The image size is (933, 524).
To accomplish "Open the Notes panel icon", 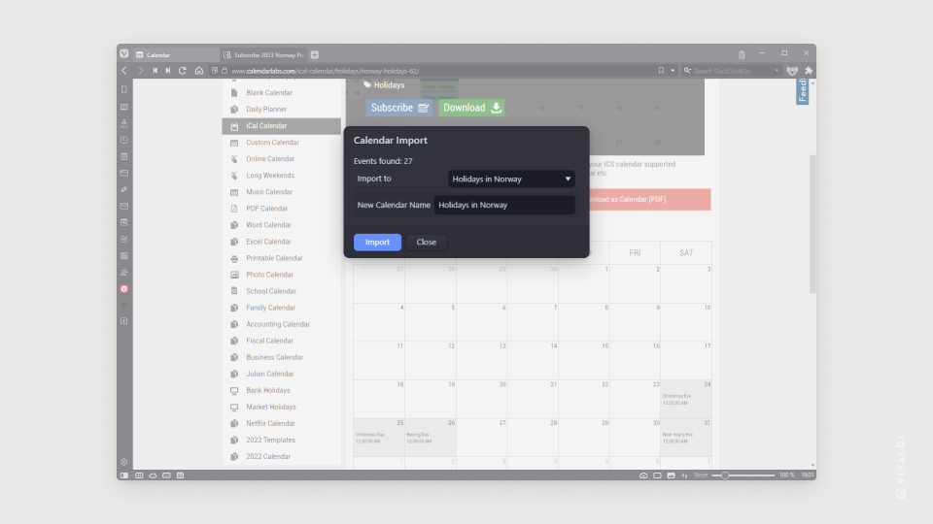I will point(124,157).
